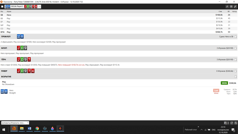Click the colorful droplet taskbar icon
The image size is (238, 134).
click(52, 129)
